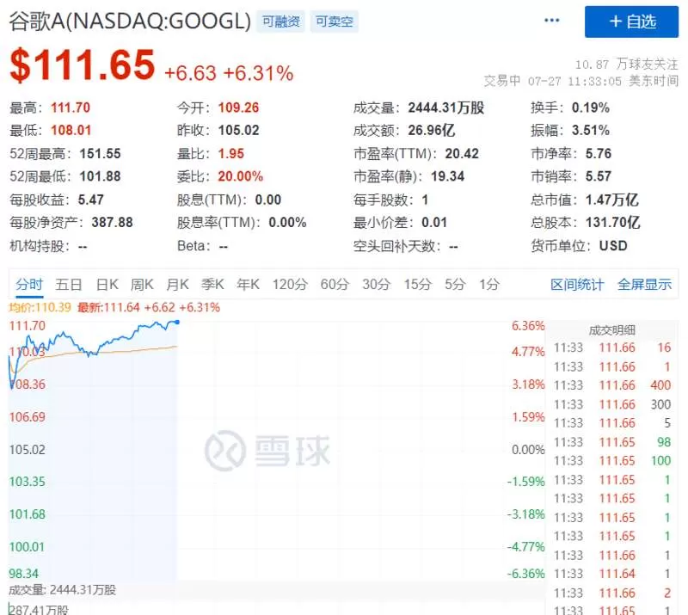The image size is (688, 615).
Task: Select the 季K chart tab
Action: coord(212,285)
